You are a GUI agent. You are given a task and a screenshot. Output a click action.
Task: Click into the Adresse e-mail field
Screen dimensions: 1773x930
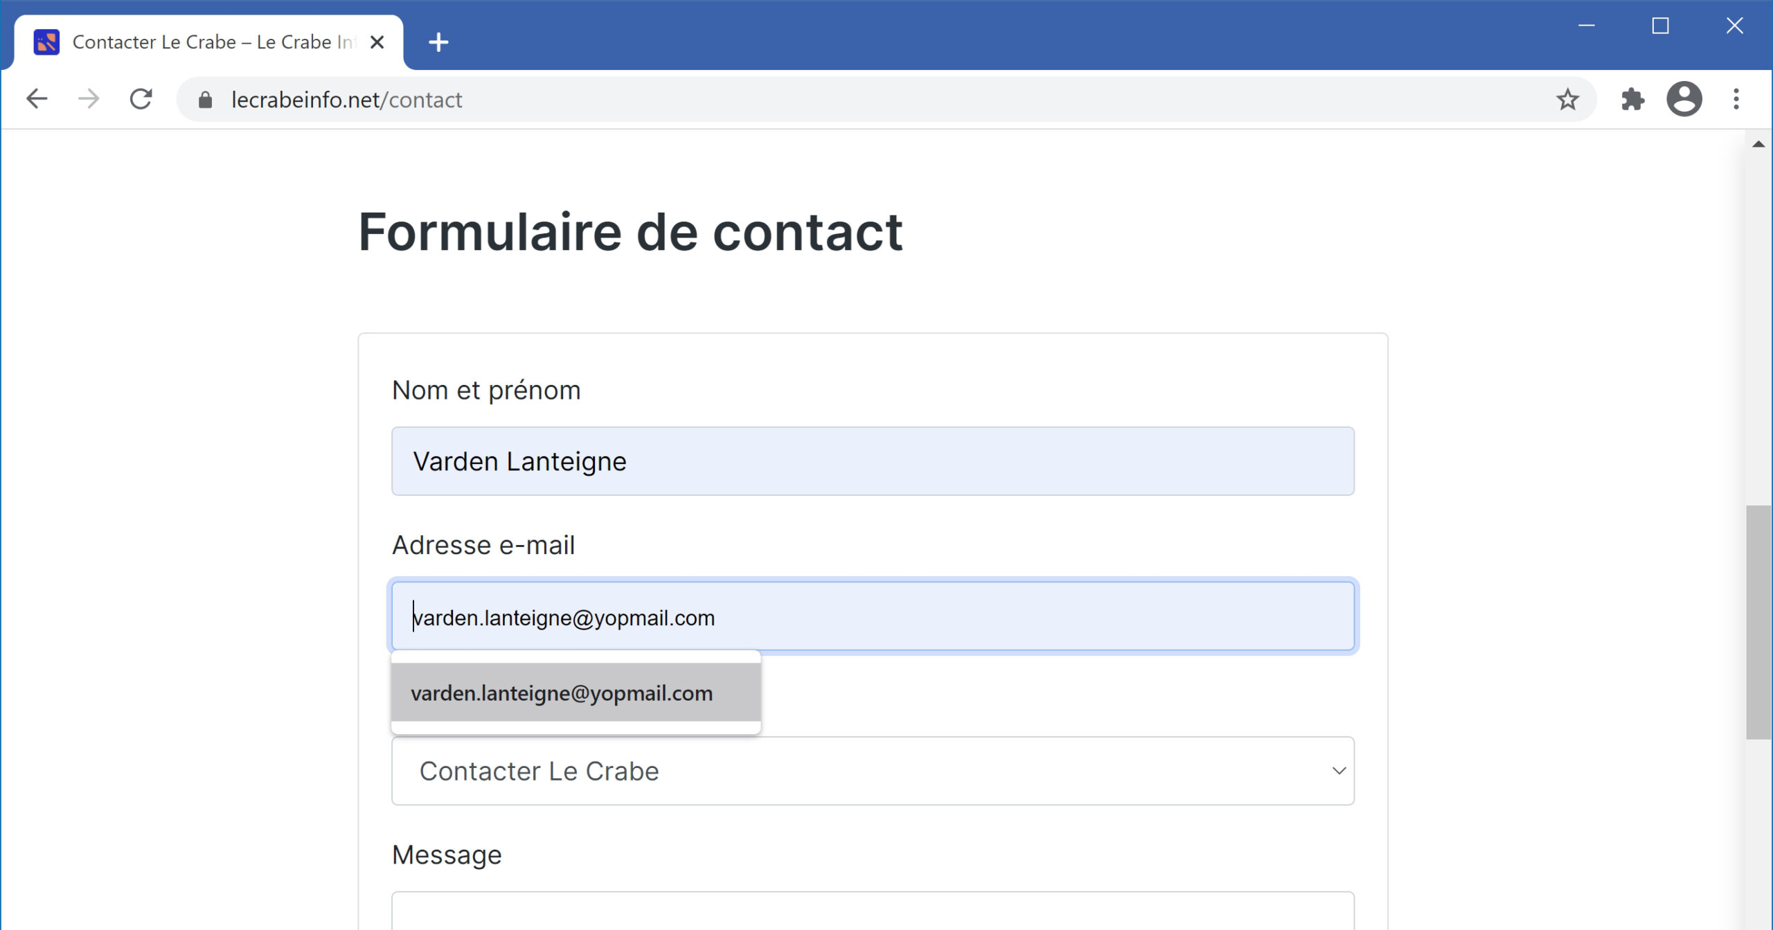[x=873, y=616]
